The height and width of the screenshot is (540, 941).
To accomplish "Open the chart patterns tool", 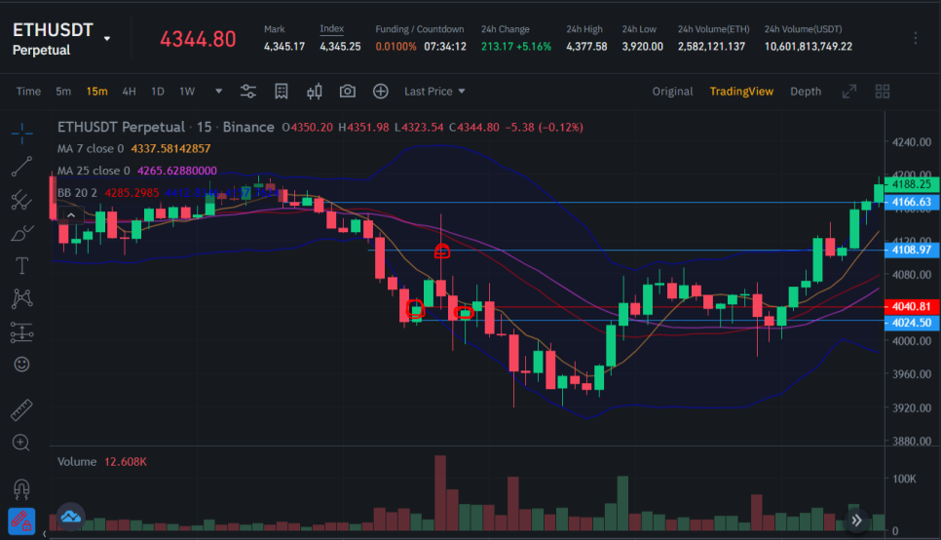I will 21,298.
